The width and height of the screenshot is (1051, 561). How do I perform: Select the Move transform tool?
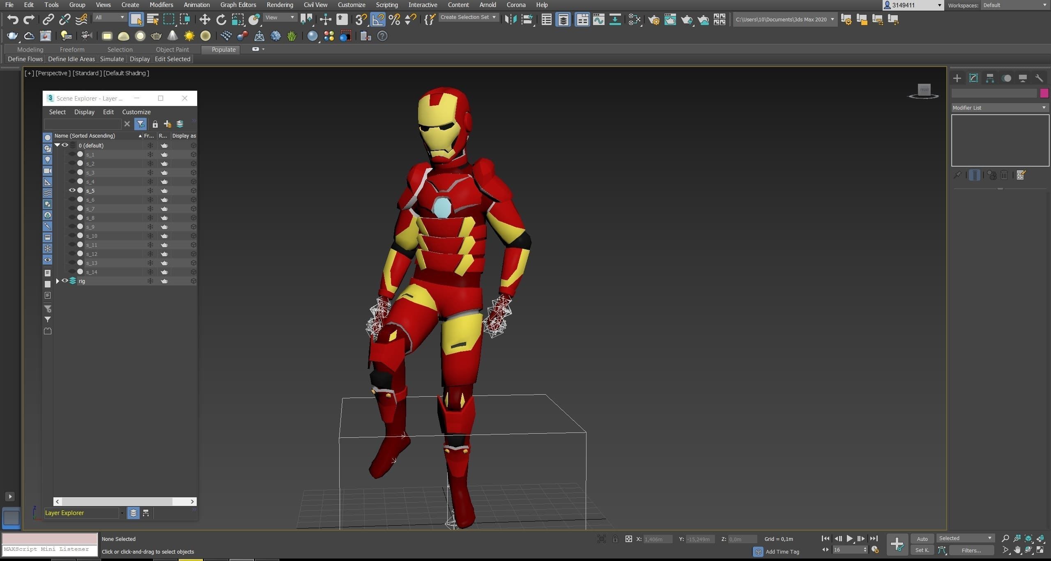point(205,19)
